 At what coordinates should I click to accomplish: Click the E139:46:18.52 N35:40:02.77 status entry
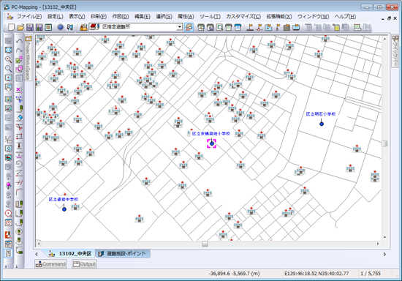316,274
